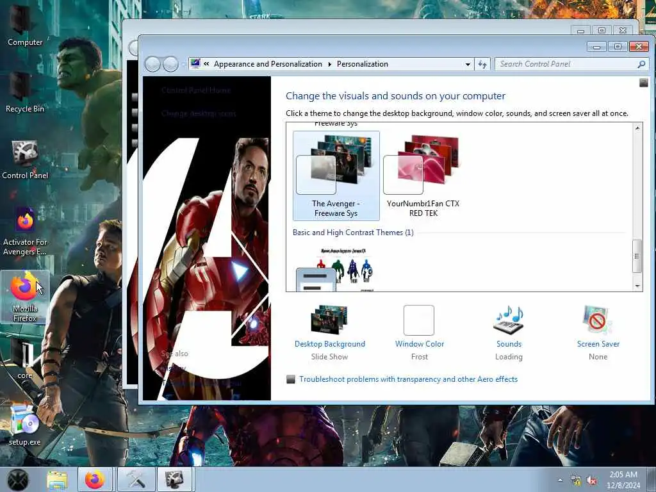Click the theme list scrollbar thumb
Image resolution: width=656 pixels, height=492 pixels.
click(637, 256)
